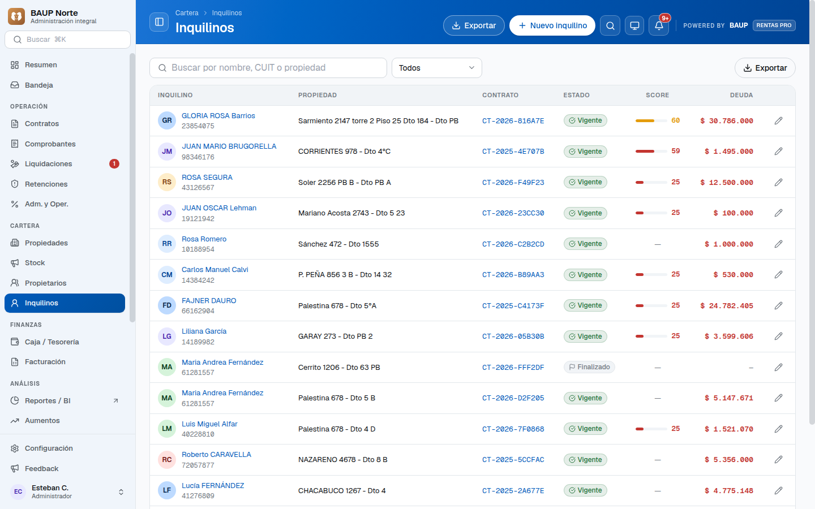Image resolution: width=815 pixels, height=509 pixels.
Task: Click the edit pencil for ROSA SEGURA
Action: (x=779, y=182)
